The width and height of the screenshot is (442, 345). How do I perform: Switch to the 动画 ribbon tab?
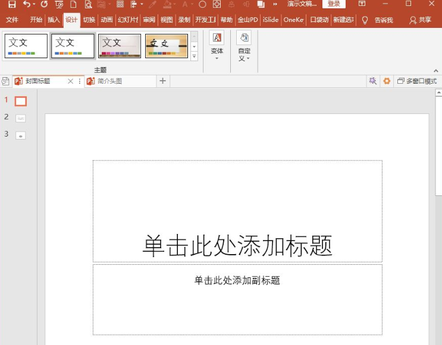point(106,20)
